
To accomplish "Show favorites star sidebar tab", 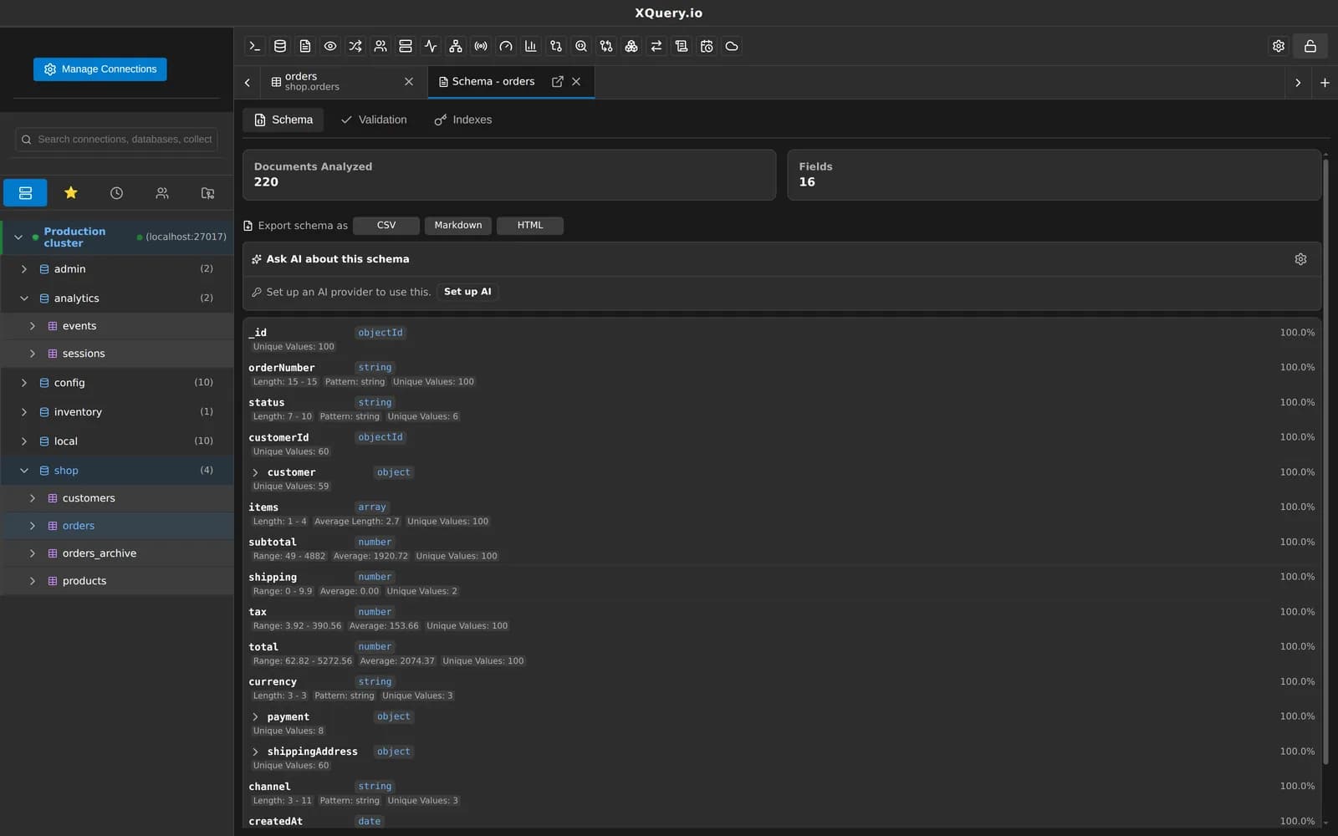I will 71,193.
